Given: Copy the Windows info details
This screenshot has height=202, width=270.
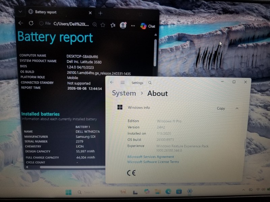Looking at the screenshot, I should (221, 108).
